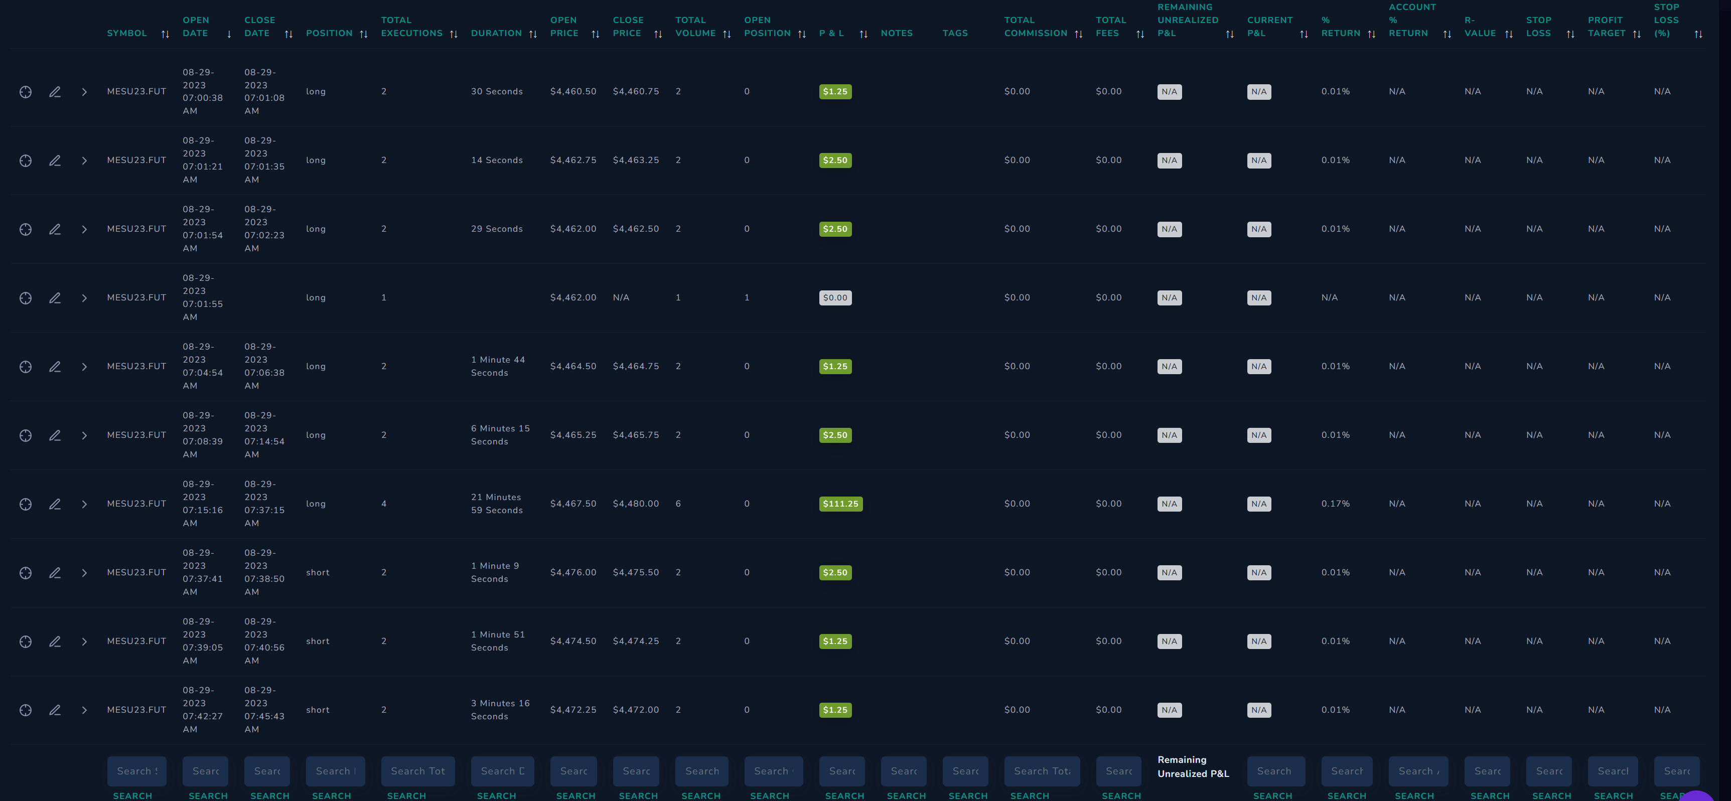Expand trade row opened 07:08:39 AM

click(84, 435)
